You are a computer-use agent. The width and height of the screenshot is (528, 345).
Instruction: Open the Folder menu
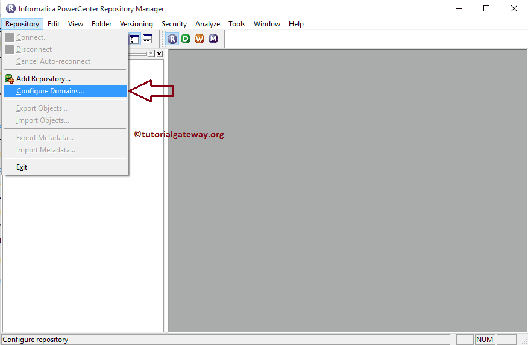101,24
